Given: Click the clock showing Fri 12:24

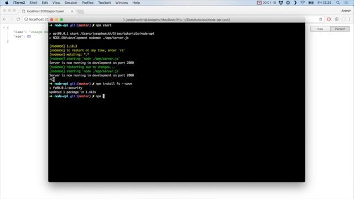Looking at the screenshot, I should tap(325, 3).
